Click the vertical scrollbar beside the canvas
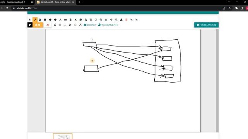Viewport: 248px width, 139px height. 217,81
